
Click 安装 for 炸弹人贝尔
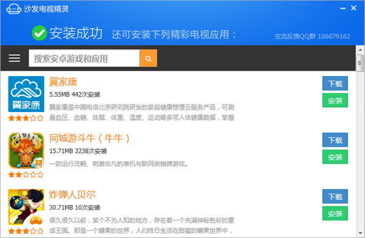pos(335,213)
